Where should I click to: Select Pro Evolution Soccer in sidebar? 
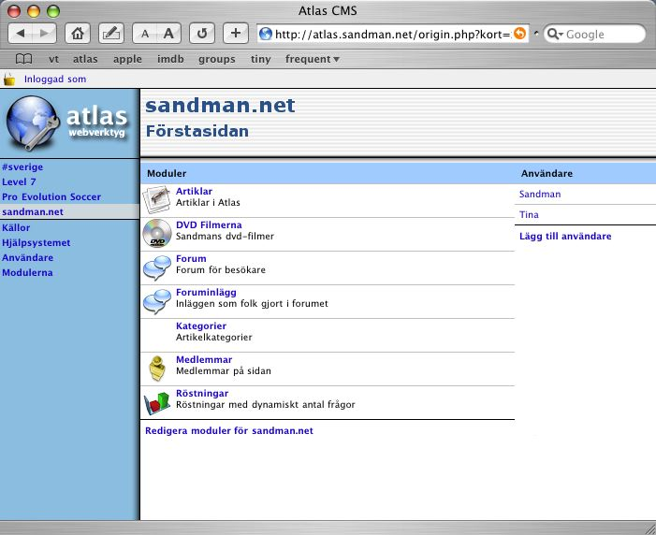point(51,197)
